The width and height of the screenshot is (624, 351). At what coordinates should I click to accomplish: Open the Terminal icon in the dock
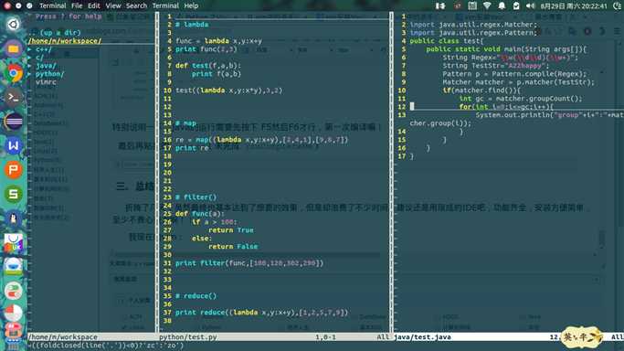[13, 98]
